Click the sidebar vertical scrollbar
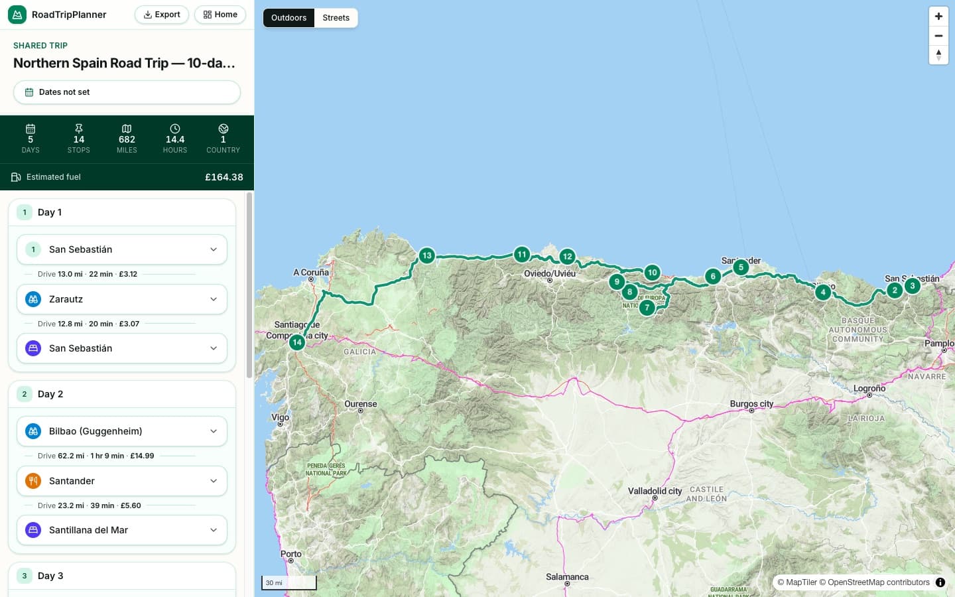The height and width of the screenshot is (597, 955). pyautogui.click(x=249, y=285)
